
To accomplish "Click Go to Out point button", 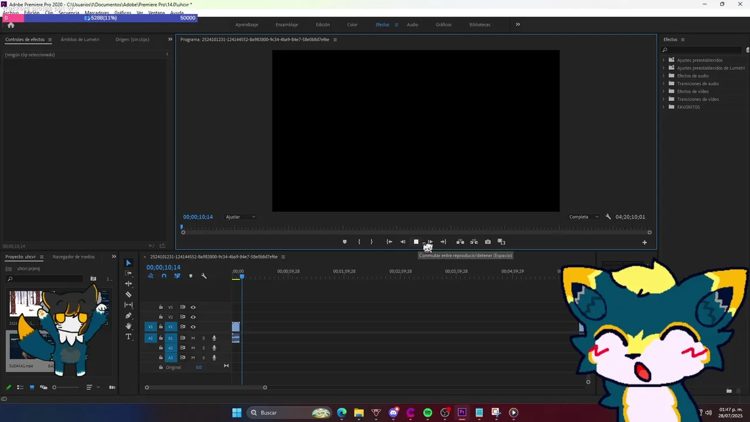I will tap(443, 241).
